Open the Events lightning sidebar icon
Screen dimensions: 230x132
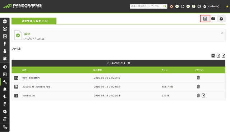tap(5, 44)
